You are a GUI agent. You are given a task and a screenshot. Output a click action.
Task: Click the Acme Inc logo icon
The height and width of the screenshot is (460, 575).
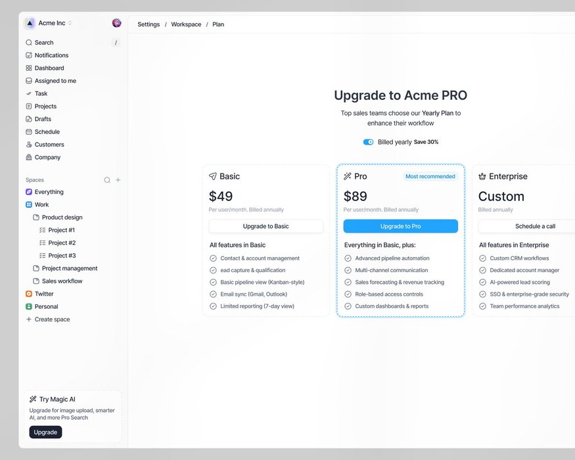click(30, 23)
